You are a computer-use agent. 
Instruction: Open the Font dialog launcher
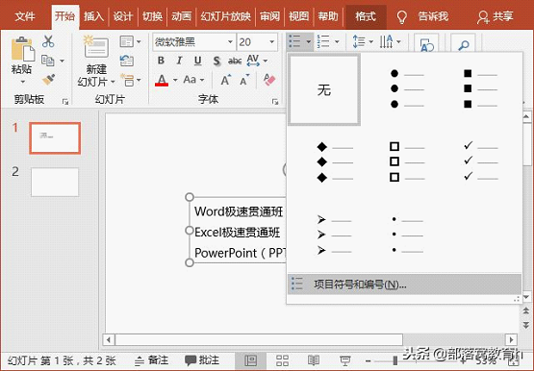click(x=275, y=101)
